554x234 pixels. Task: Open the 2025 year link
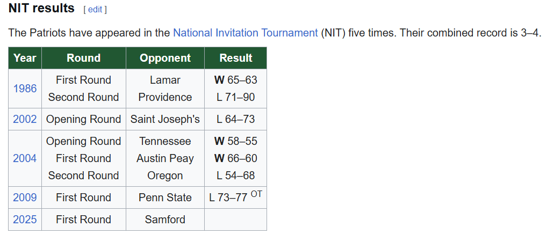pos(25,220)
